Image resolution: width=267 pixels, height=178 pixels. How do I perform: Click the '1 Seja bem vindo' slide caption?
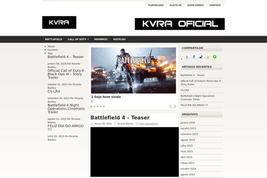[106, 97]
